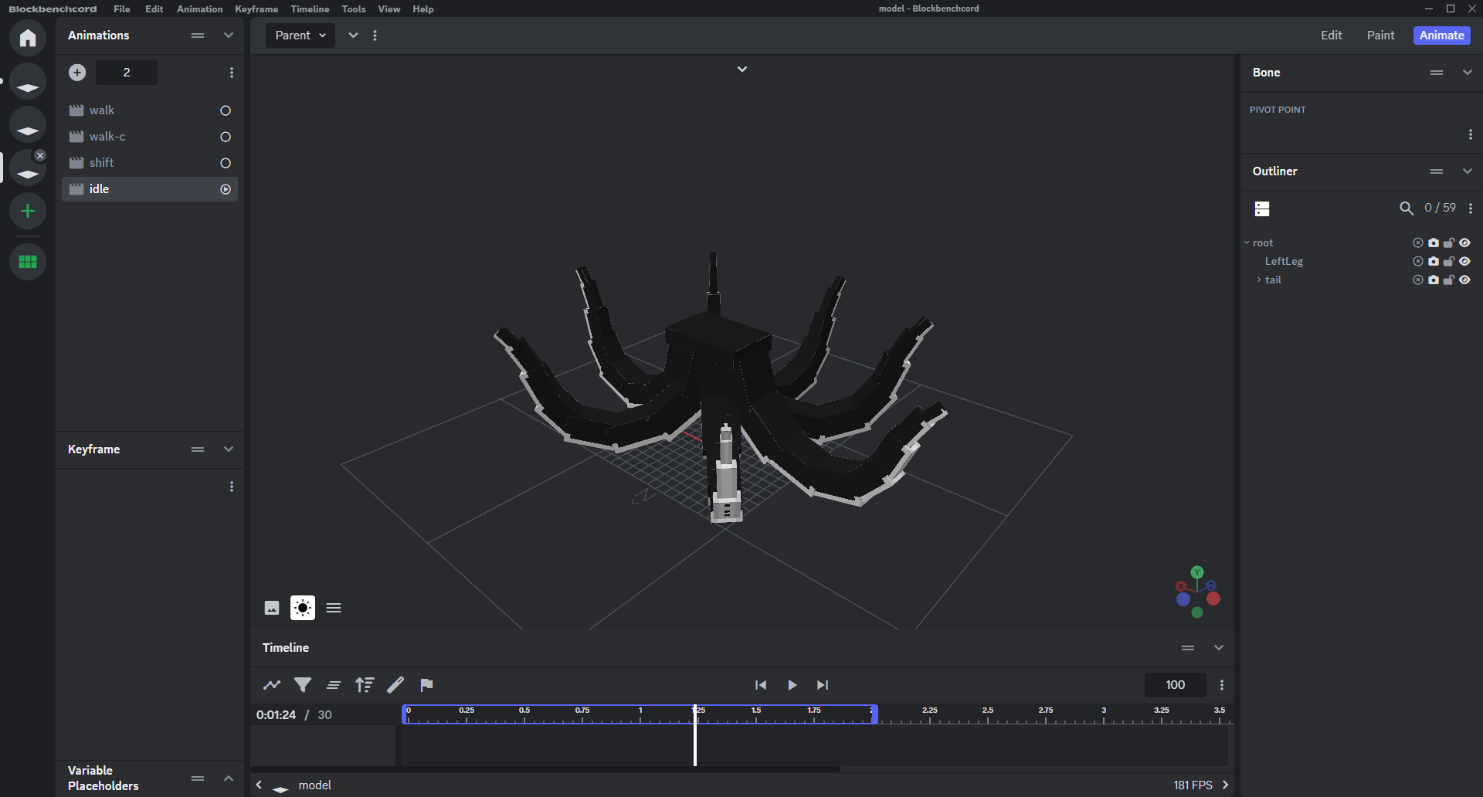Click the timeline flag marker icon

(426, 685)
